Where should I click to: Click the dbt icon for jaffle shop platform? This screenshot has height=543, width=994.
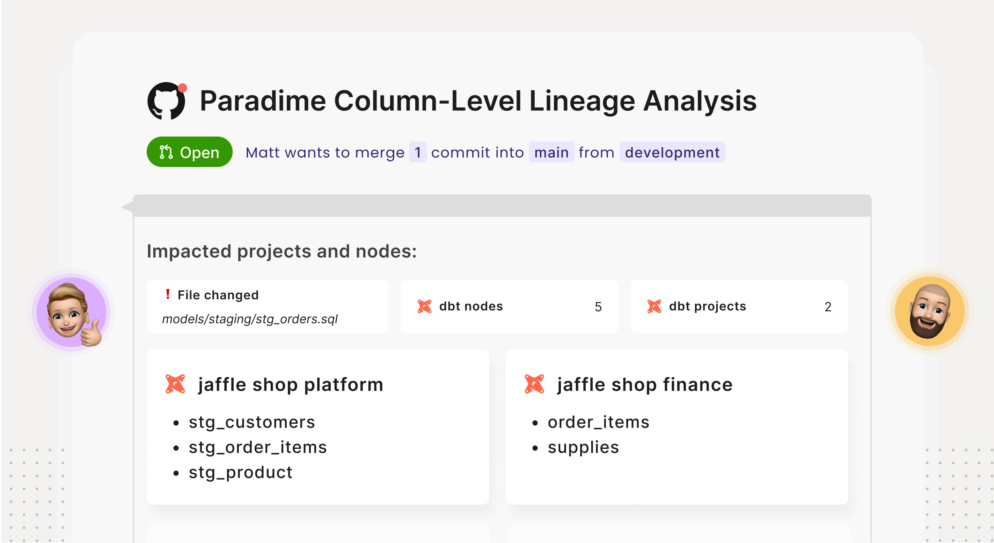click(175, 384)
